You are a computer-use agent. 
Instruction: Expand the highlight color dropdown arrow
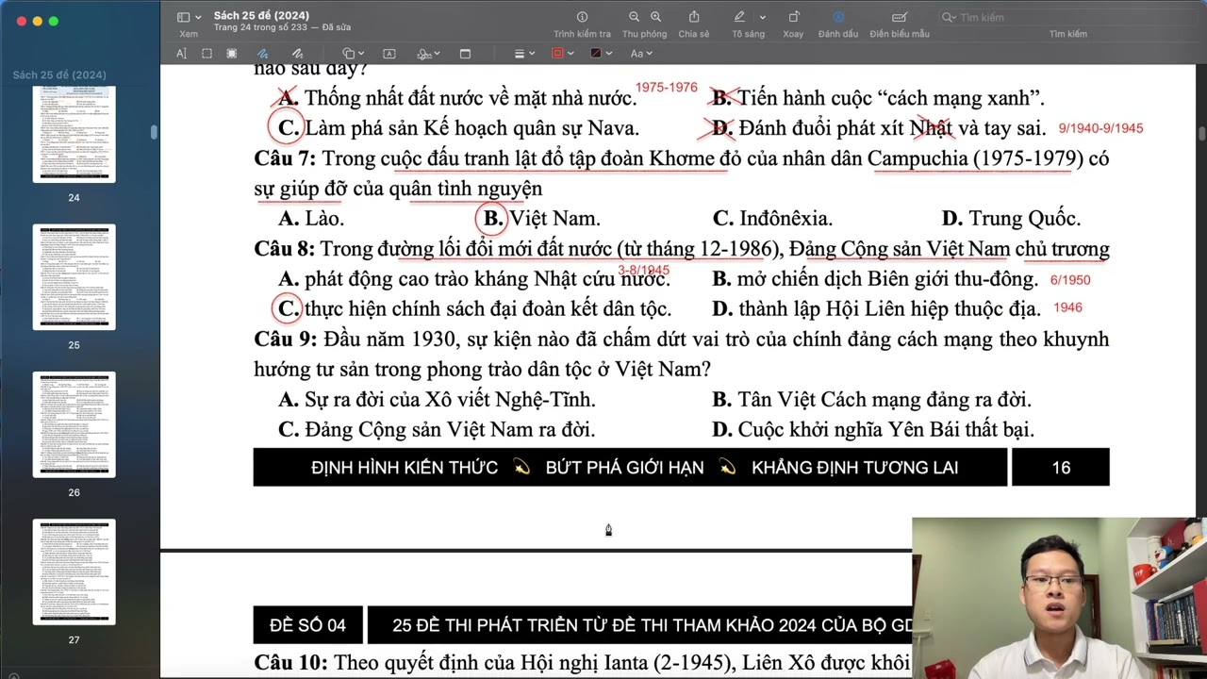click(x=762, y=17)
